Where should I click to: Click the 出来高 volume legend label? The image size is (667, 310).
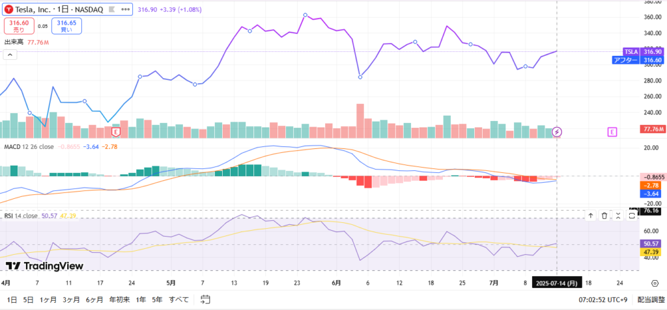(14, 42)
